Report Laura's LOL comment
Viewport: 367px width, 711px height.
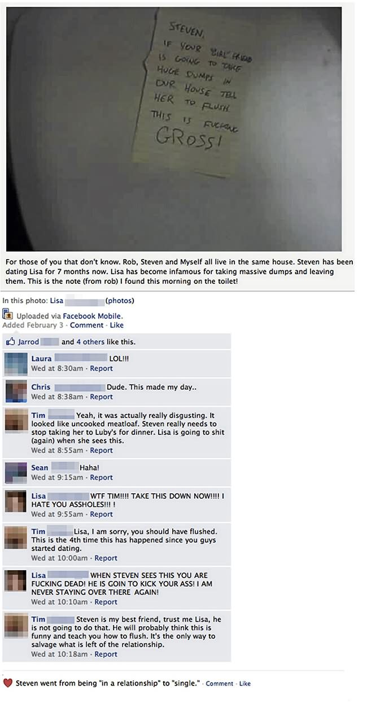tap(102, 368)
